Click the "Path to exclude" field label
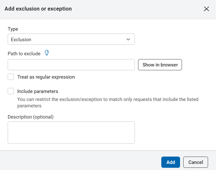216x170 pixels. [x=24, y=54]
